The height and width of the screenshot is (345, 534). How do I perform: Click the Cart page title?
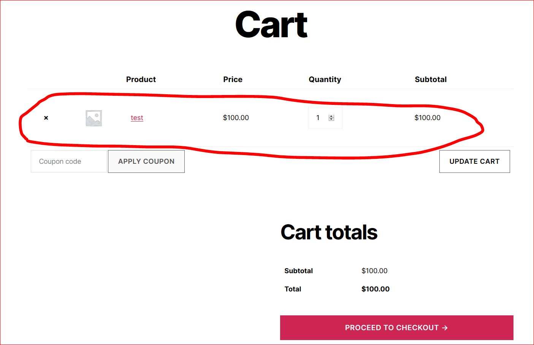click(x=271, y=24)
